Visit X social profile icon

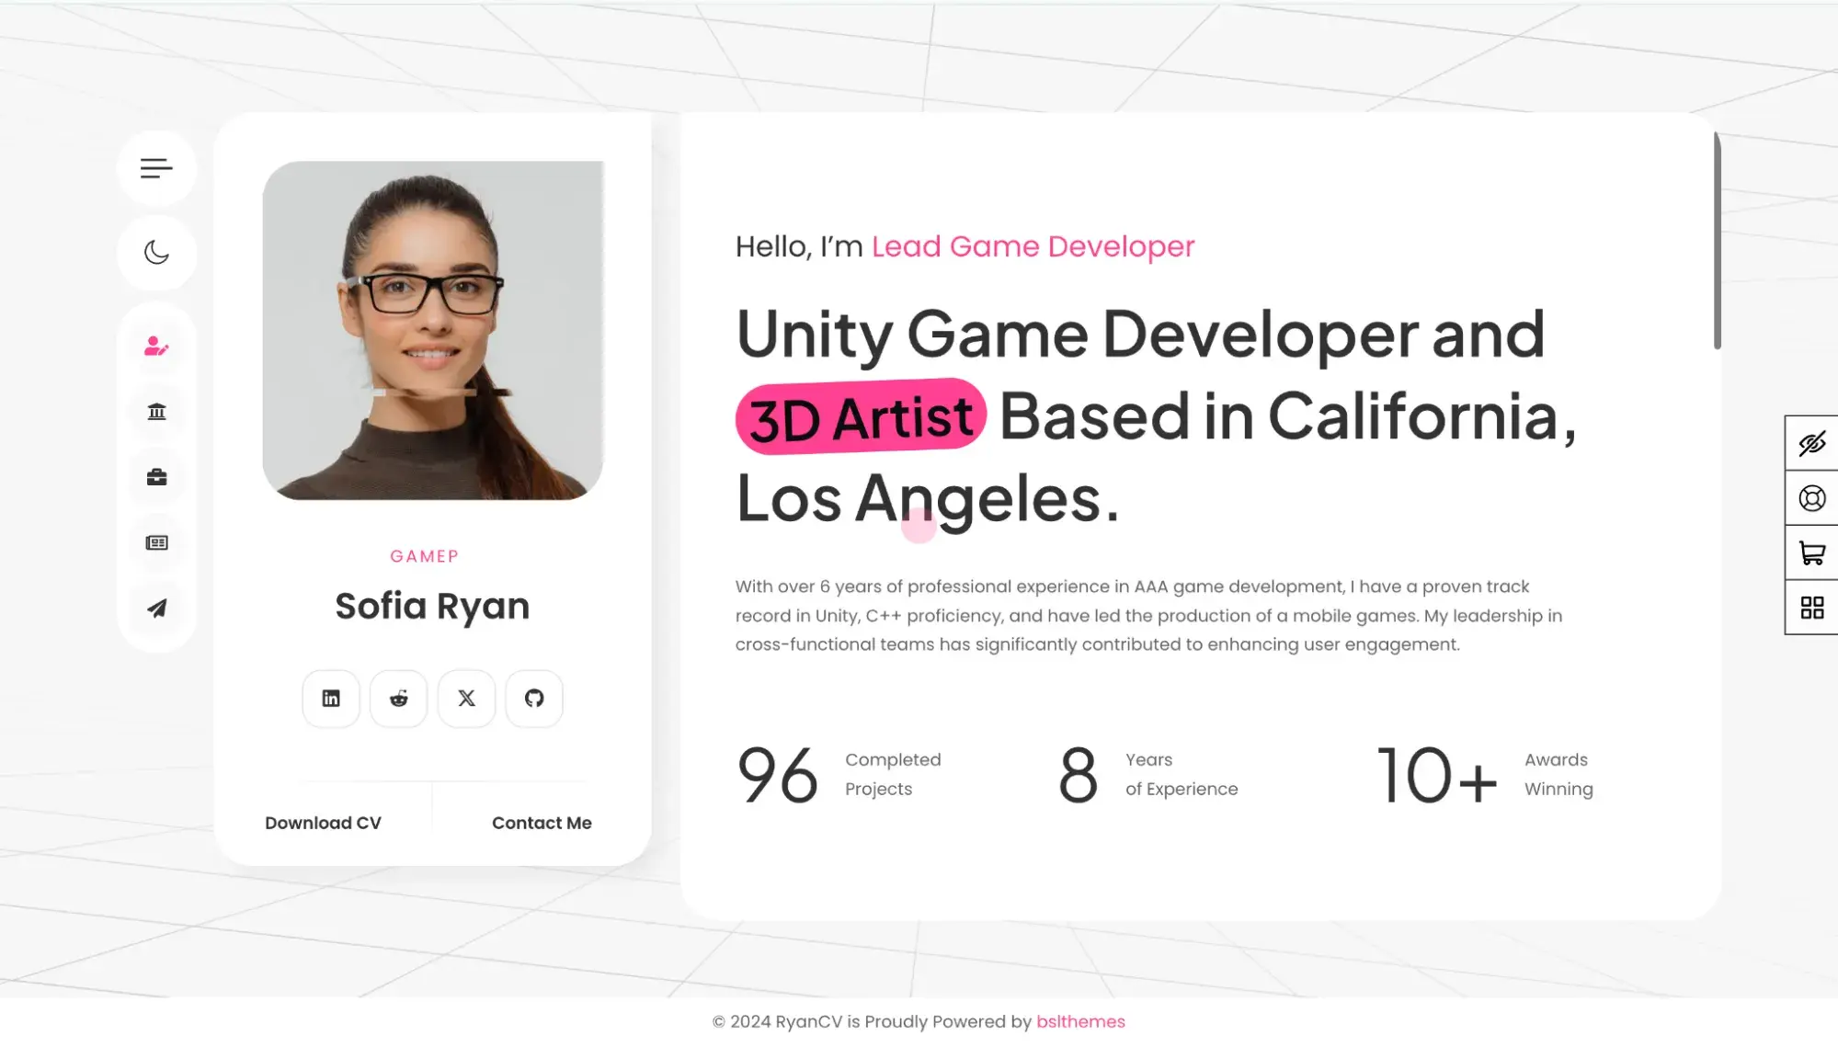(466, 699)
